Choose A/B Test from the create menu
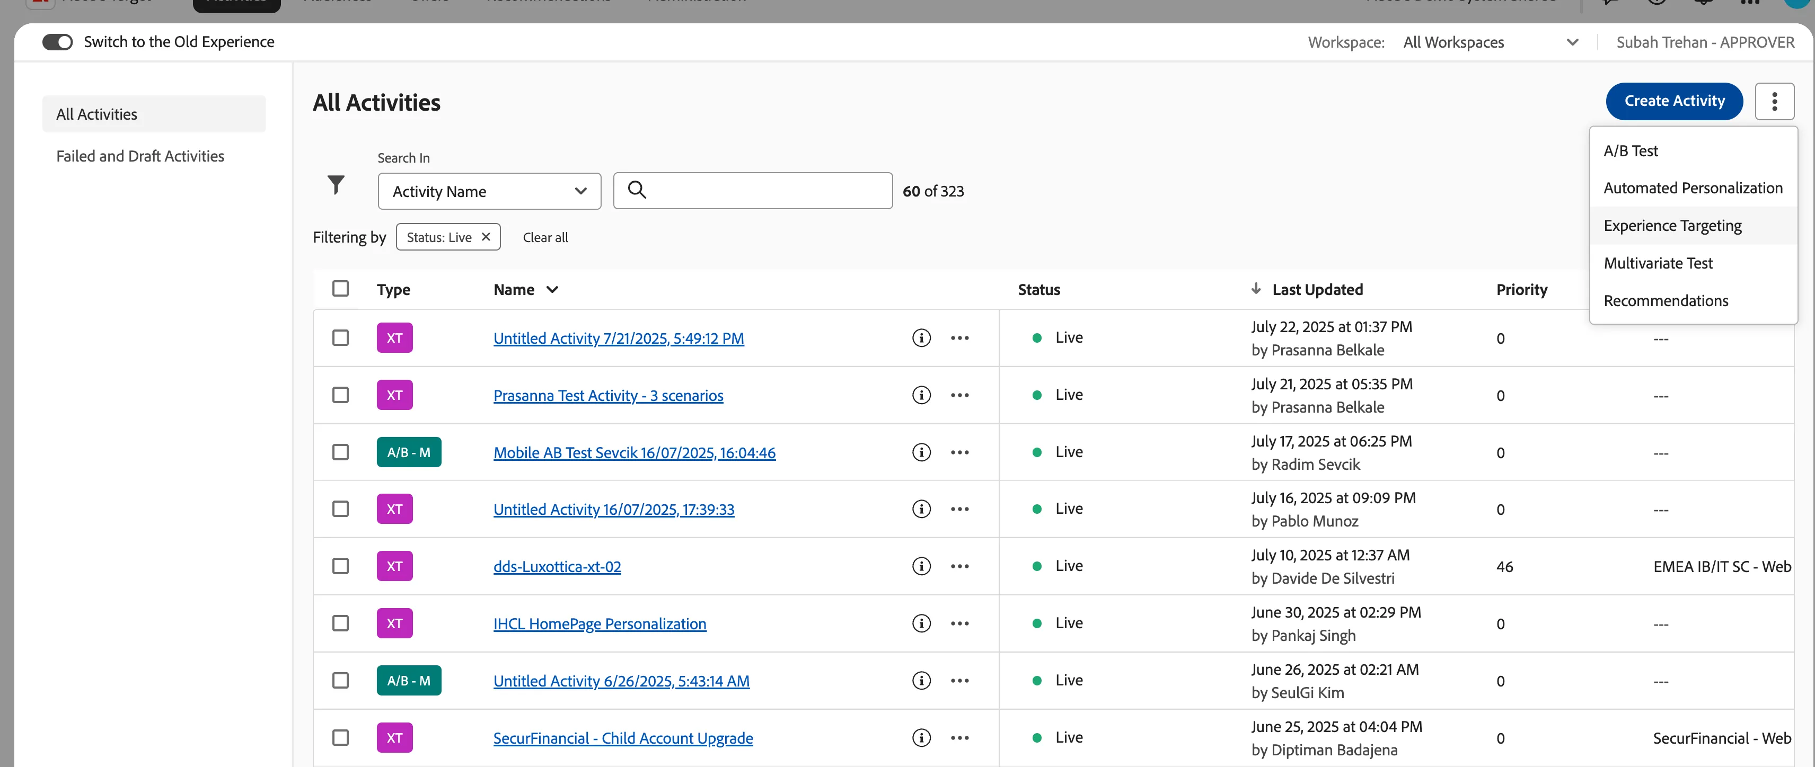Screen dimensions: 1815x767 tap(1693, 151)
